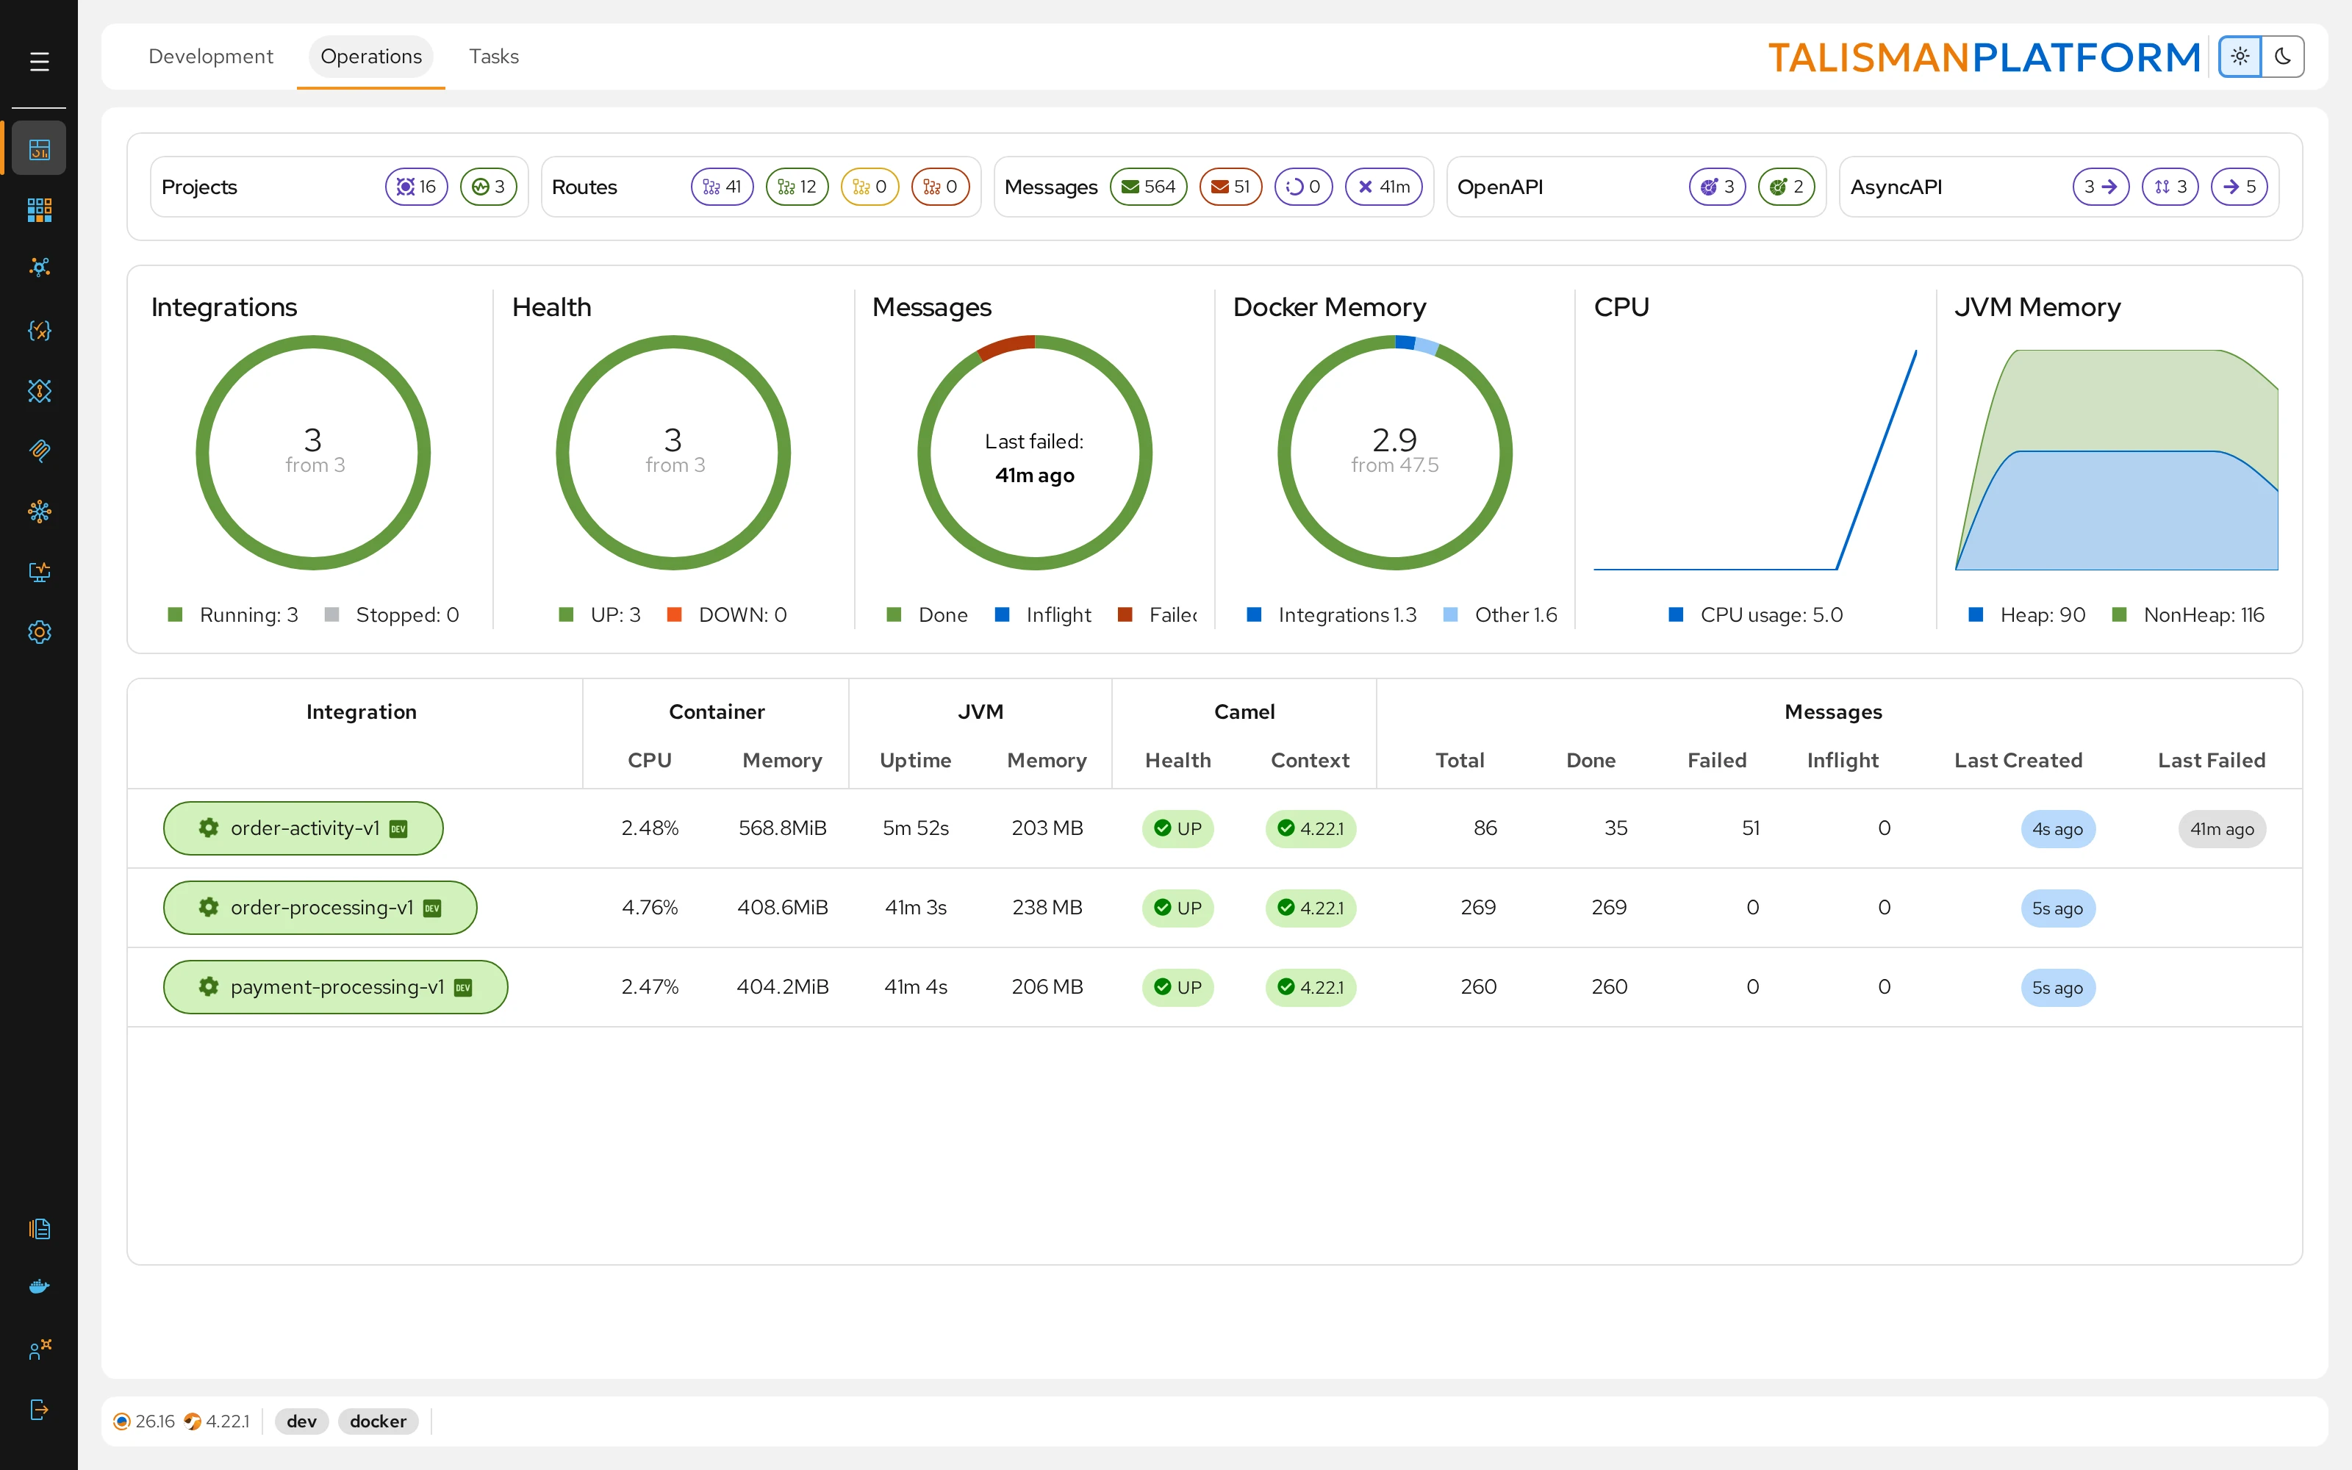
Task: Click the Projects badge showing 16
Action: [x=416, y=187]
